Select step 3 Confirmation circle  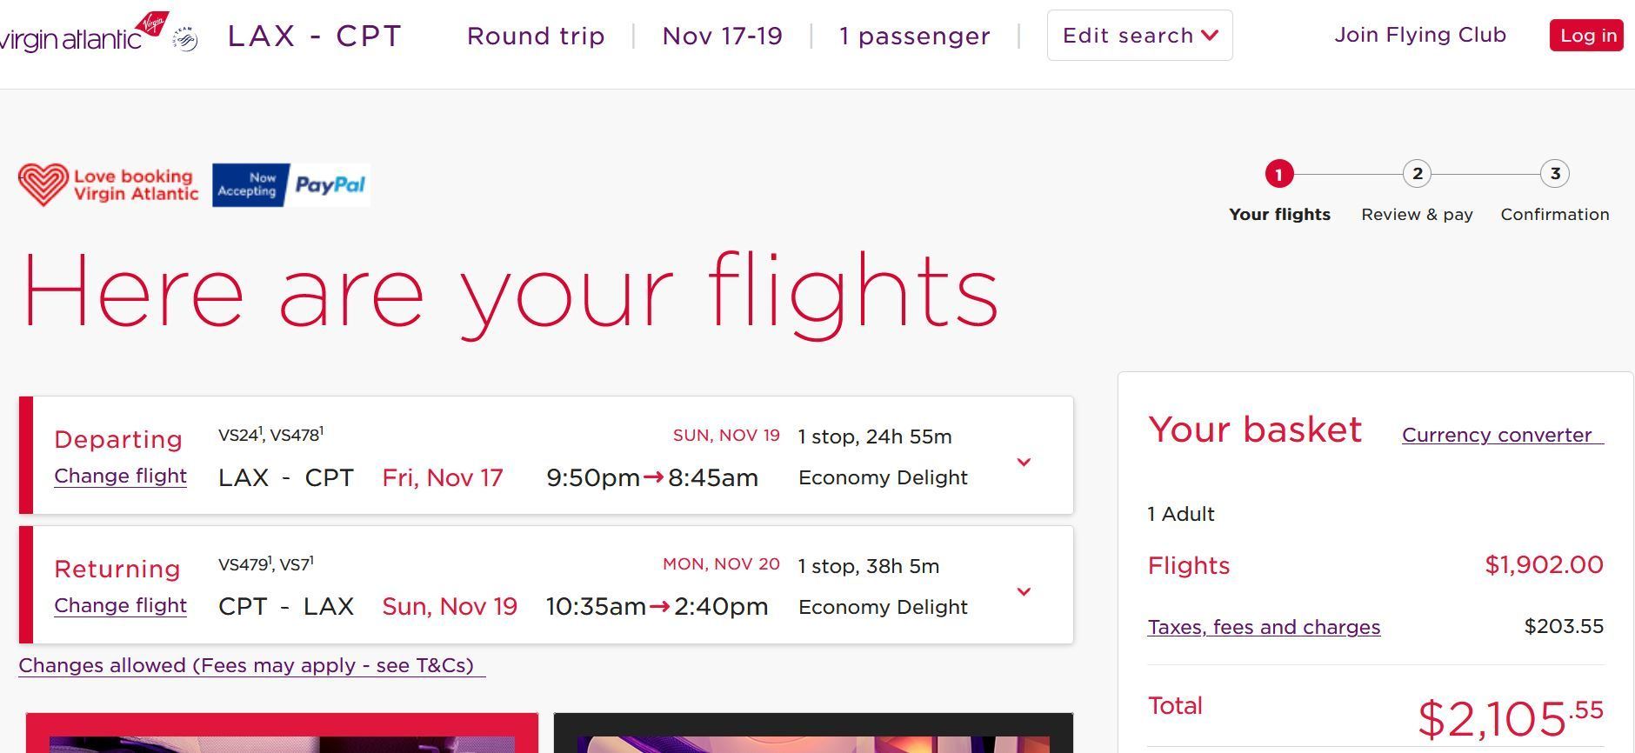point(1555,174)
